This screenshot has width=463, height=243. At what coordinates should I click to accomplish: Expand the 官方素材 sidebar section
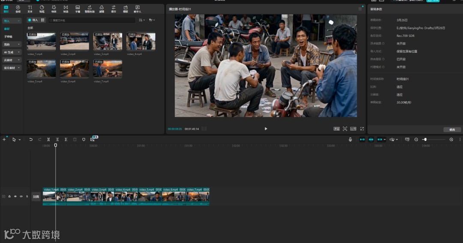[x=12, y=68]
